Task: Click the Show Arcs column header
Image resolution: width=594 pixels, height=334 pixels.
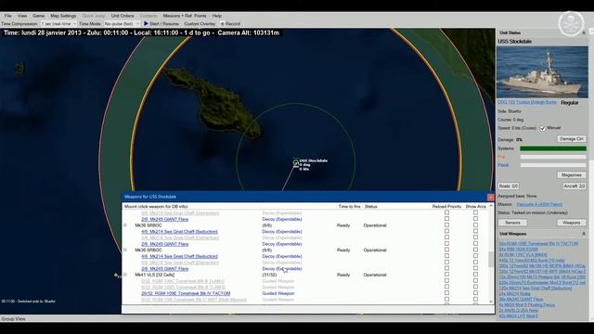Action: click(475, 206)
